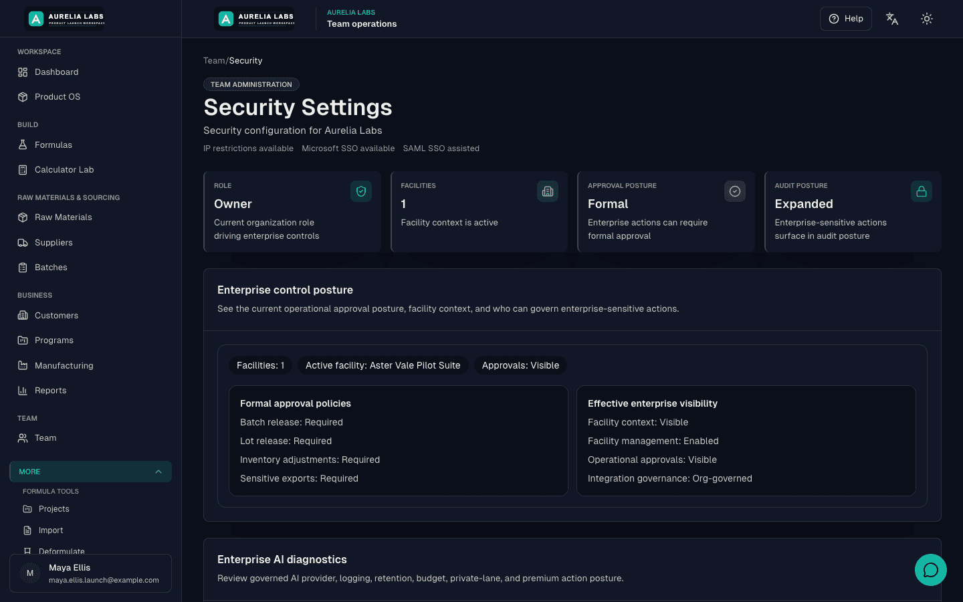Viewport: 963px width, 602px height.
Task: Click the shield icon on Role card
Action: (x=361, y=191)
